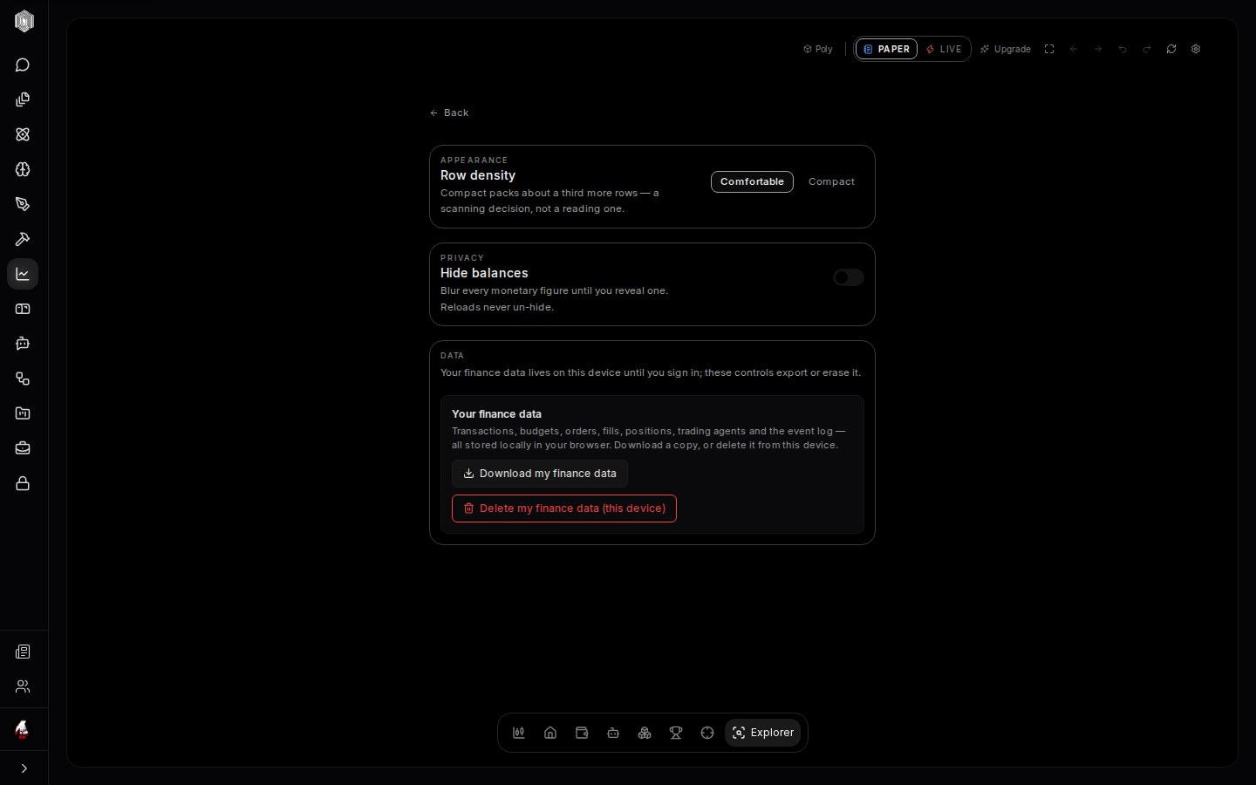The height and width of the screenshot is (785, 1256).
Task: Open the users icon in lower sidebar
Action: click(x=23, y=686)
